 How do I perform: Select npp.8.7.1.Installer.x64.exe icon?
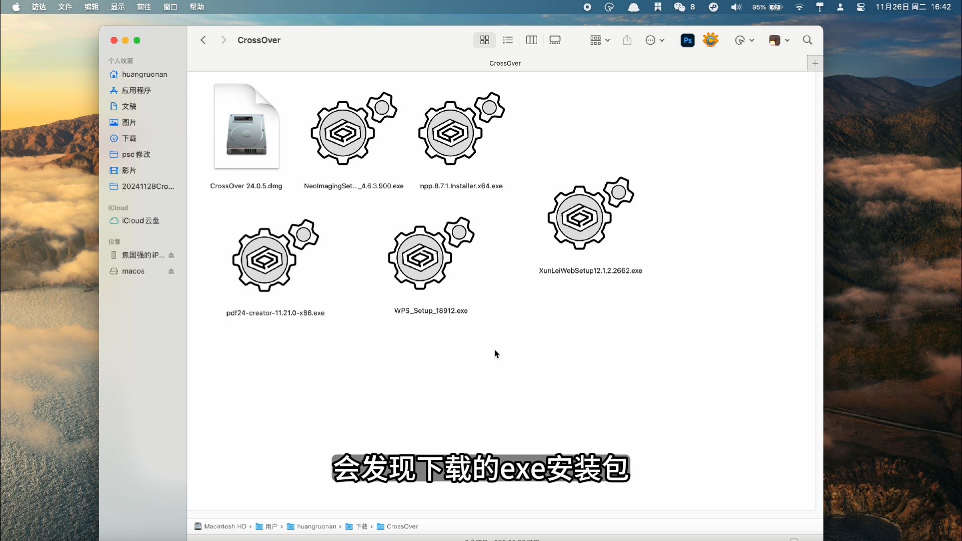(x=461, y=129)
